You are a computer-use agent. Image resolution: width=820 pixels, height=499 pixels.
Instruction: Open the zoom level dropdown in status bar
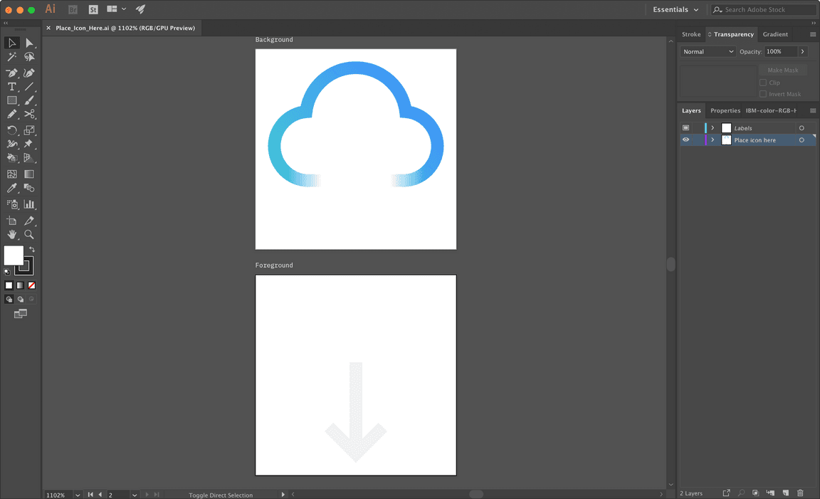pos(77,494)
